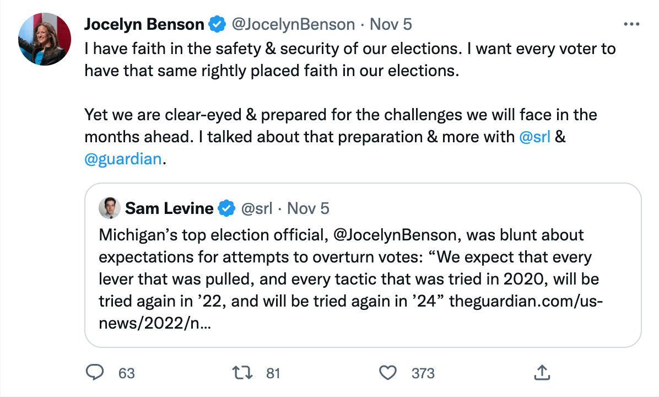The image size is (659, 397).
Task: Open the three-dot more options menu
Action: tap(631, 24)
